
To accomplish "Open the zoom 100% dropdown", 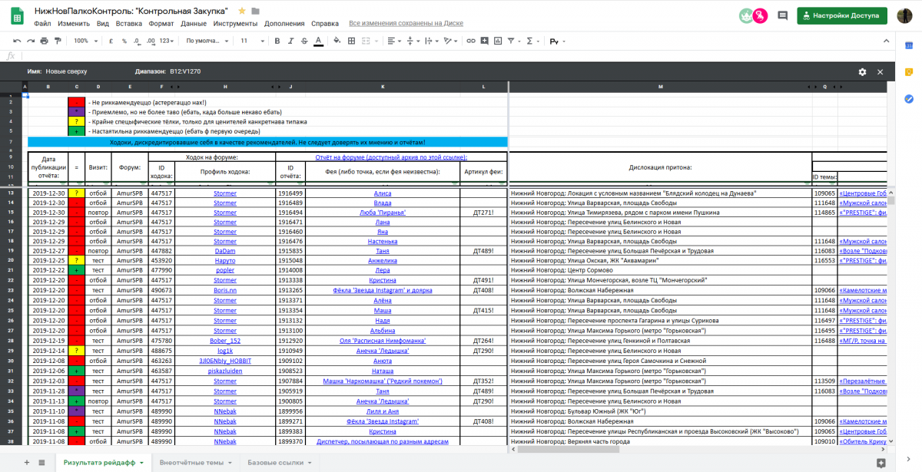I will [85, 41].
